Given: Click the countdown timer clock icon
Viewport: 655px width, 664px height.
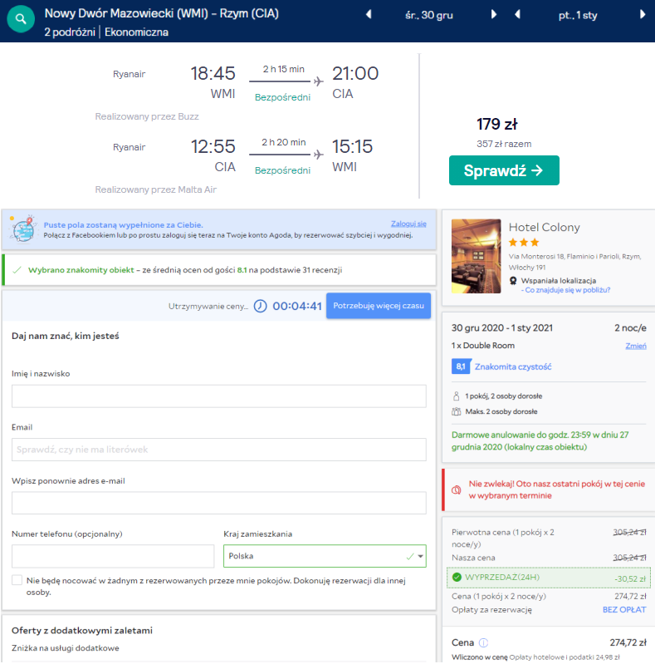Looking at the screenshot, I should [261, 306].
